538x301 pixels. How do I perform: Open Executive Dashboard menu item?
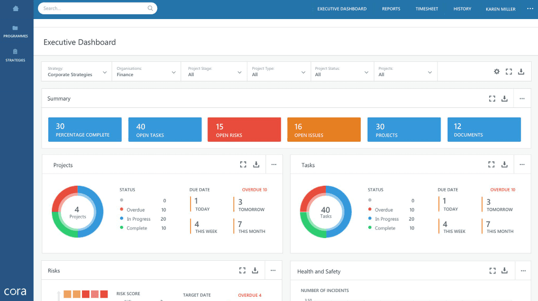[342, 9]
